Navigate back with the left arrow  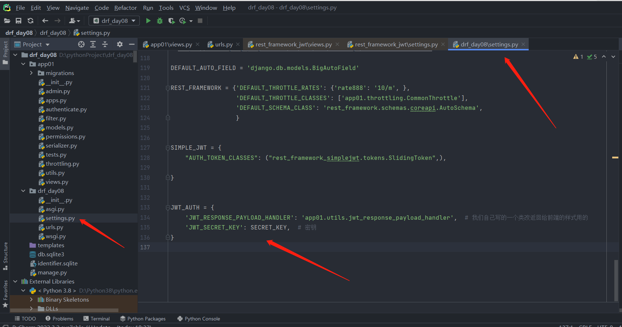point(45,21)
